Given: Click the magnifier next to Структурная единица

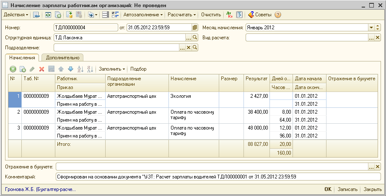Looking at the screenshot, I should 195,38.
